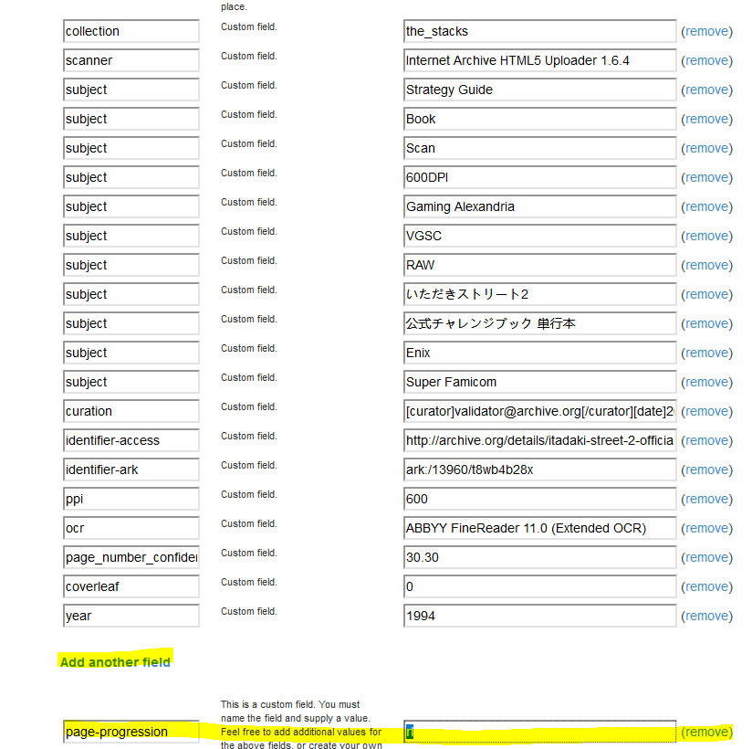Remove the scanner field row
752x749 pixels.
(x=707, y=60)
